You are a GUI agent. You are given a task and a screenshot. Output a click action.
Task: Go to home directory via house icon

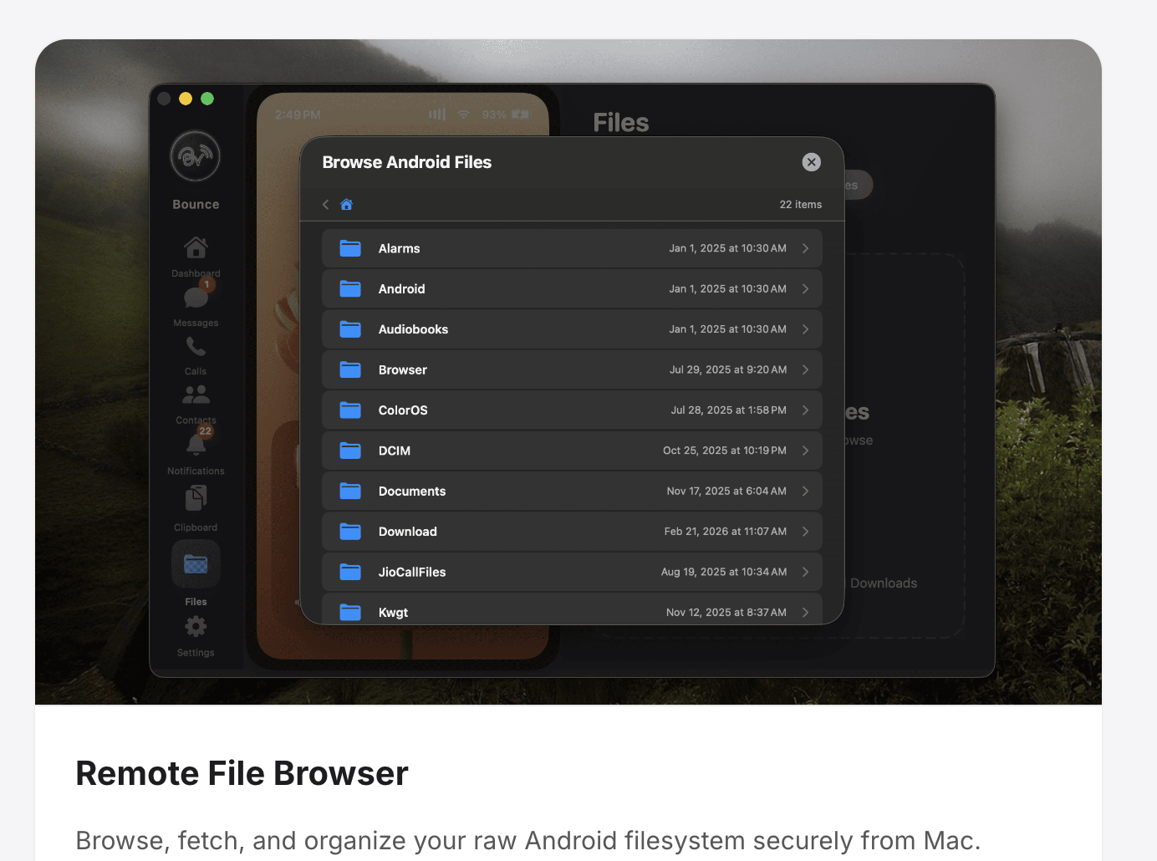pyautogui.click(x=346, y=204)
